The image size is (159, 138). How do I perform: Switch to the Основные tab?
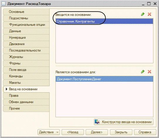pyautogui.click(x=26, y=12)
